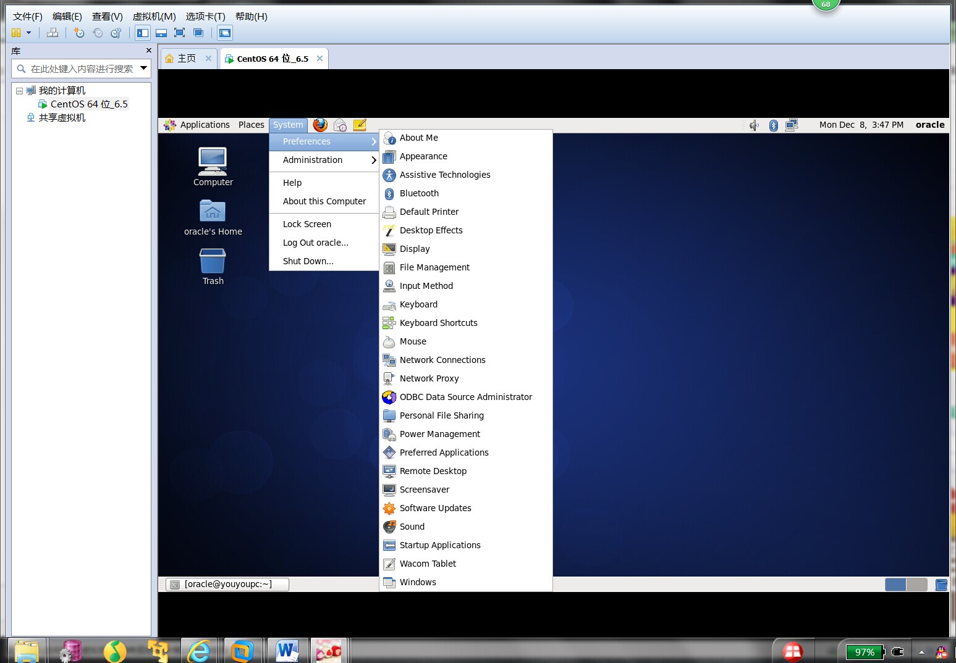The image size is (956, 663).
Task: Open the power options dropdown arrow in toolbar
Action: tap(28, 33)
